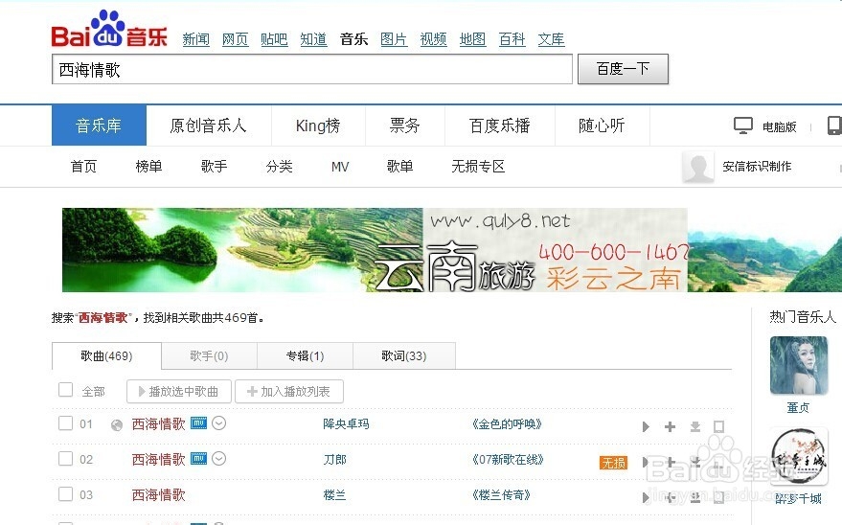Viewport: 842px width, 525px height.
Task: Open album 《楼兰传奇》 link
Action: 501,495
